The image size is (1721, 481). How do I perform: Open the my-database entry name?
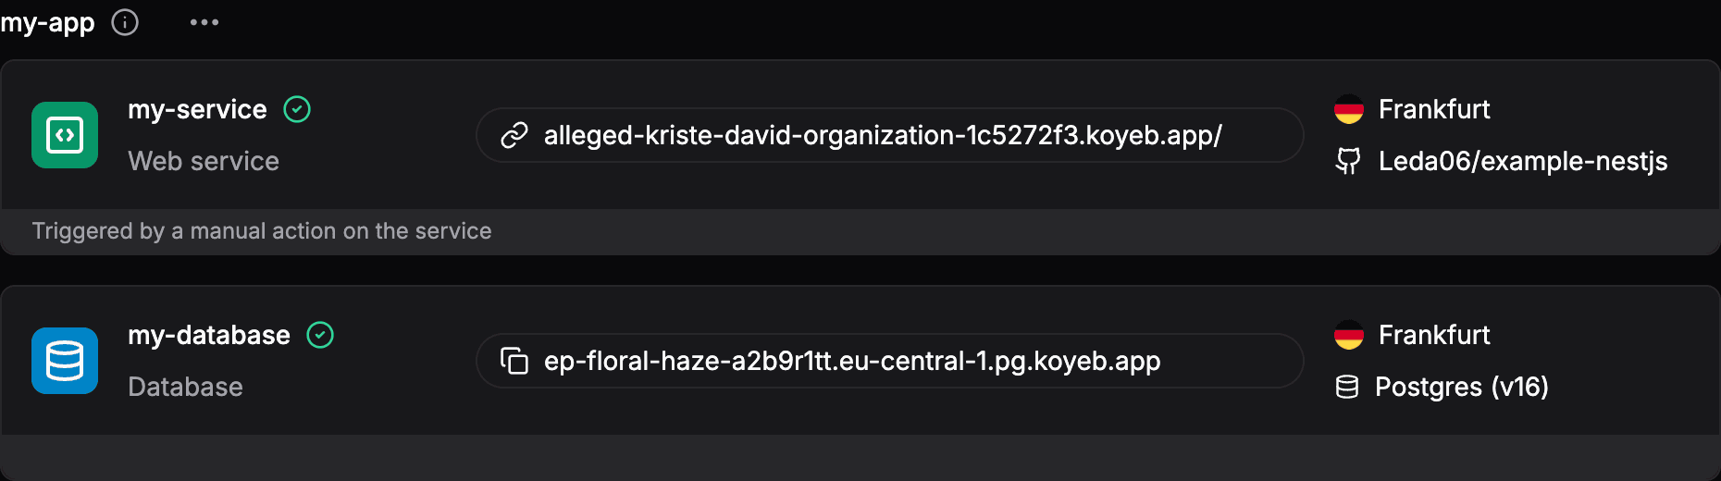coord(209,335)
